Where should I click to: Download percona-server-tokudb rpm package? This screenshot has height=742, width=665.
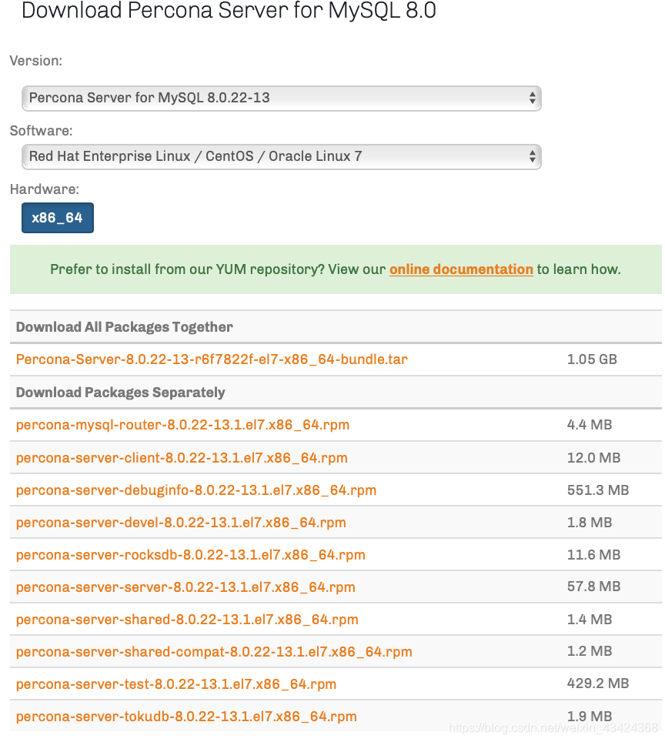pyautogui.click(x=186, y=717)
